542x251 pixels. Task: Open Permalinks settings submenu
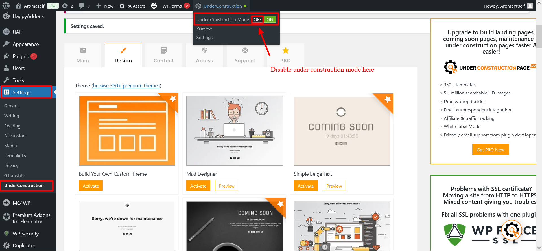pos(15,156)
